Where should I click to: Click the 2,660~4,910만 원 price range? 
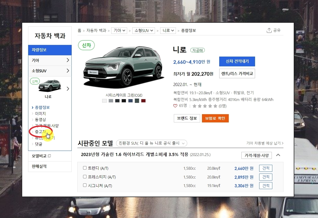click(192, 62)
